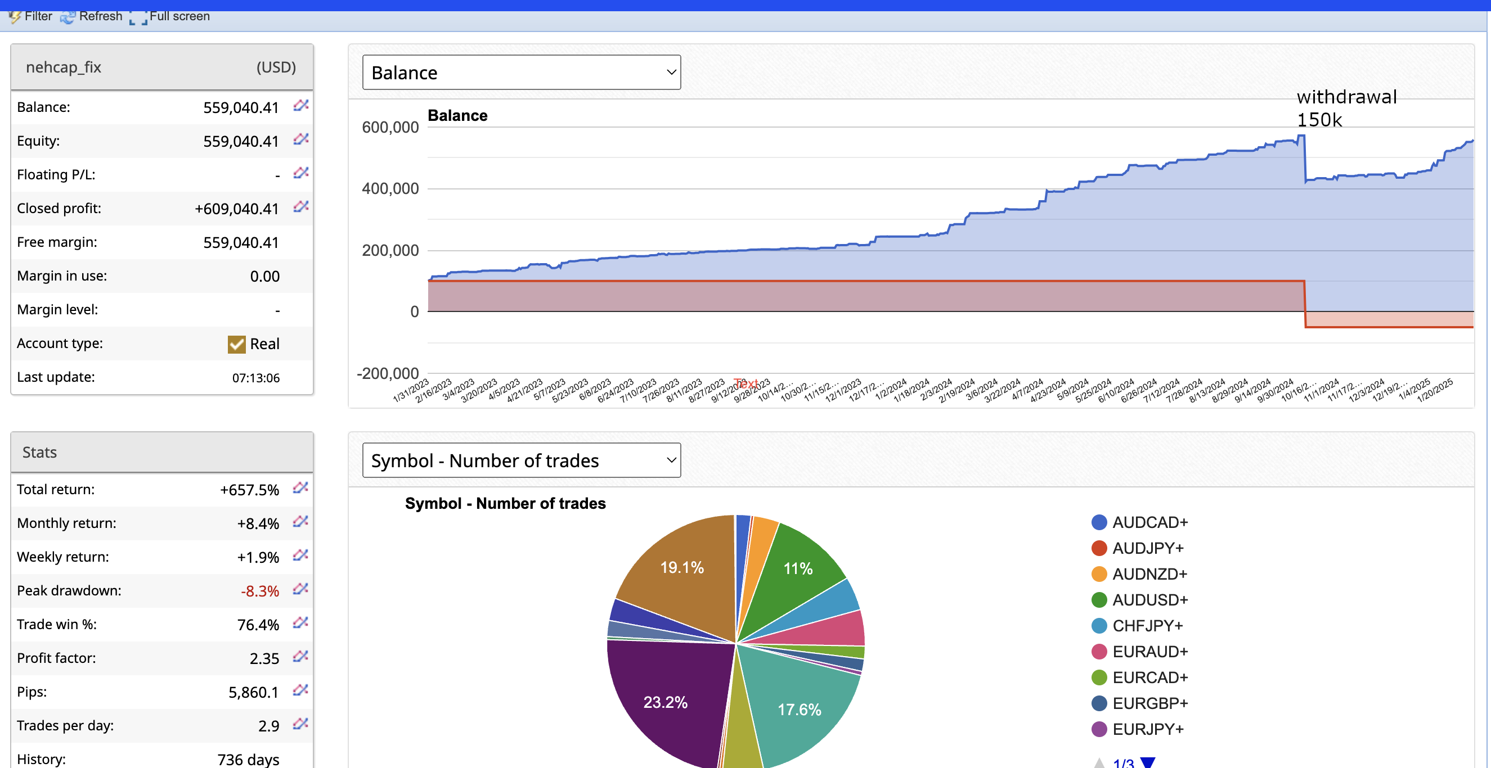Toggle EURAUD+ series in pie legend
Image resolution: width=1491 pixels, height=768 pixels.
[x=1139, y=652]
